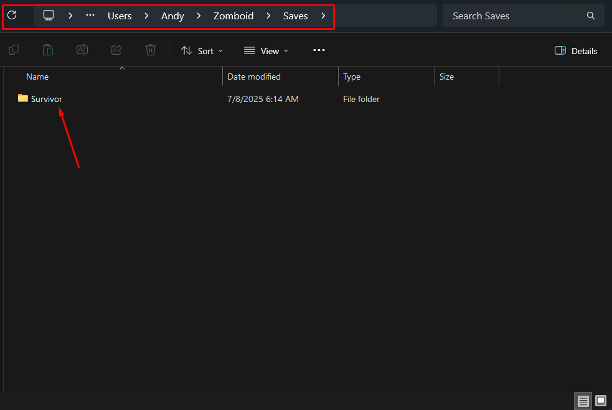Viewport: 612px width, 410px height.
Task: Click the Refresh button beside the address bar
Action: click(x=12, y=16)
